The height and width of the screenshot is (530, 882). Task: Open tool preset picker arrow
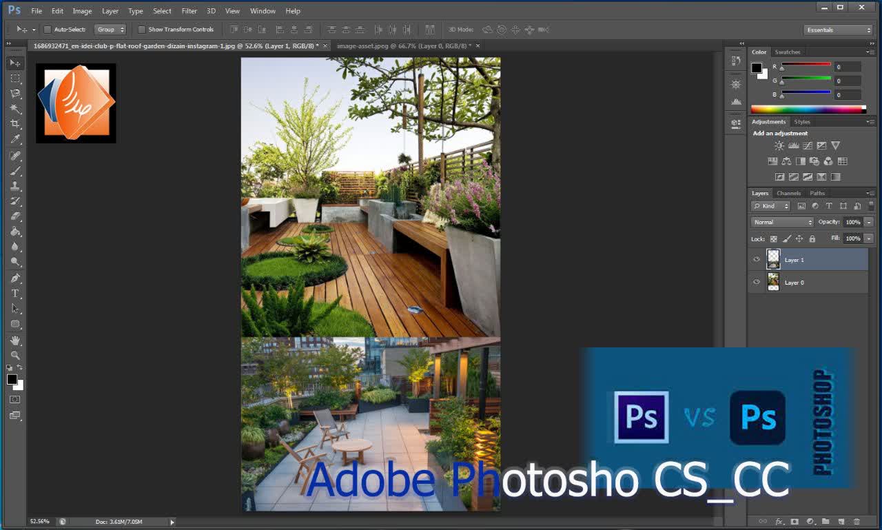coord(33,30)
